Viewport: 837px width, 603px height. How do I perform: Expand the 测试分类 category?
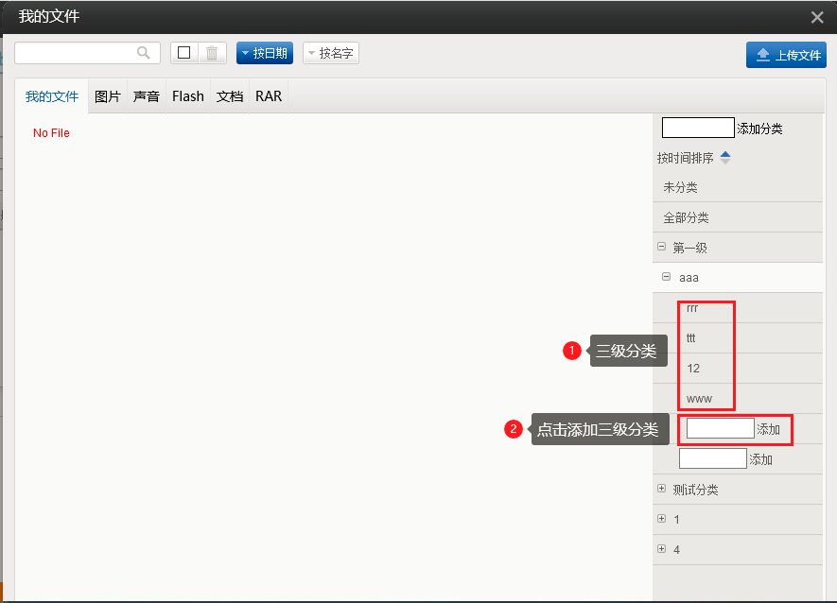pos(661,489)
